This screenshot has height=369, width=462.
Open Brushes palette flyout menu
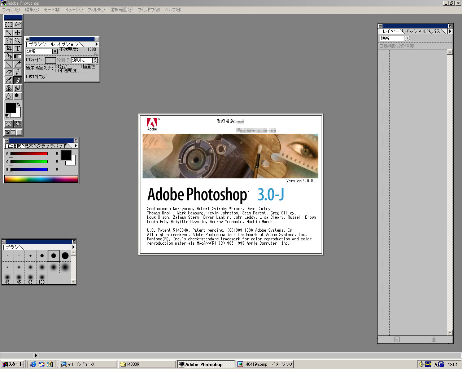click(74, 247)
